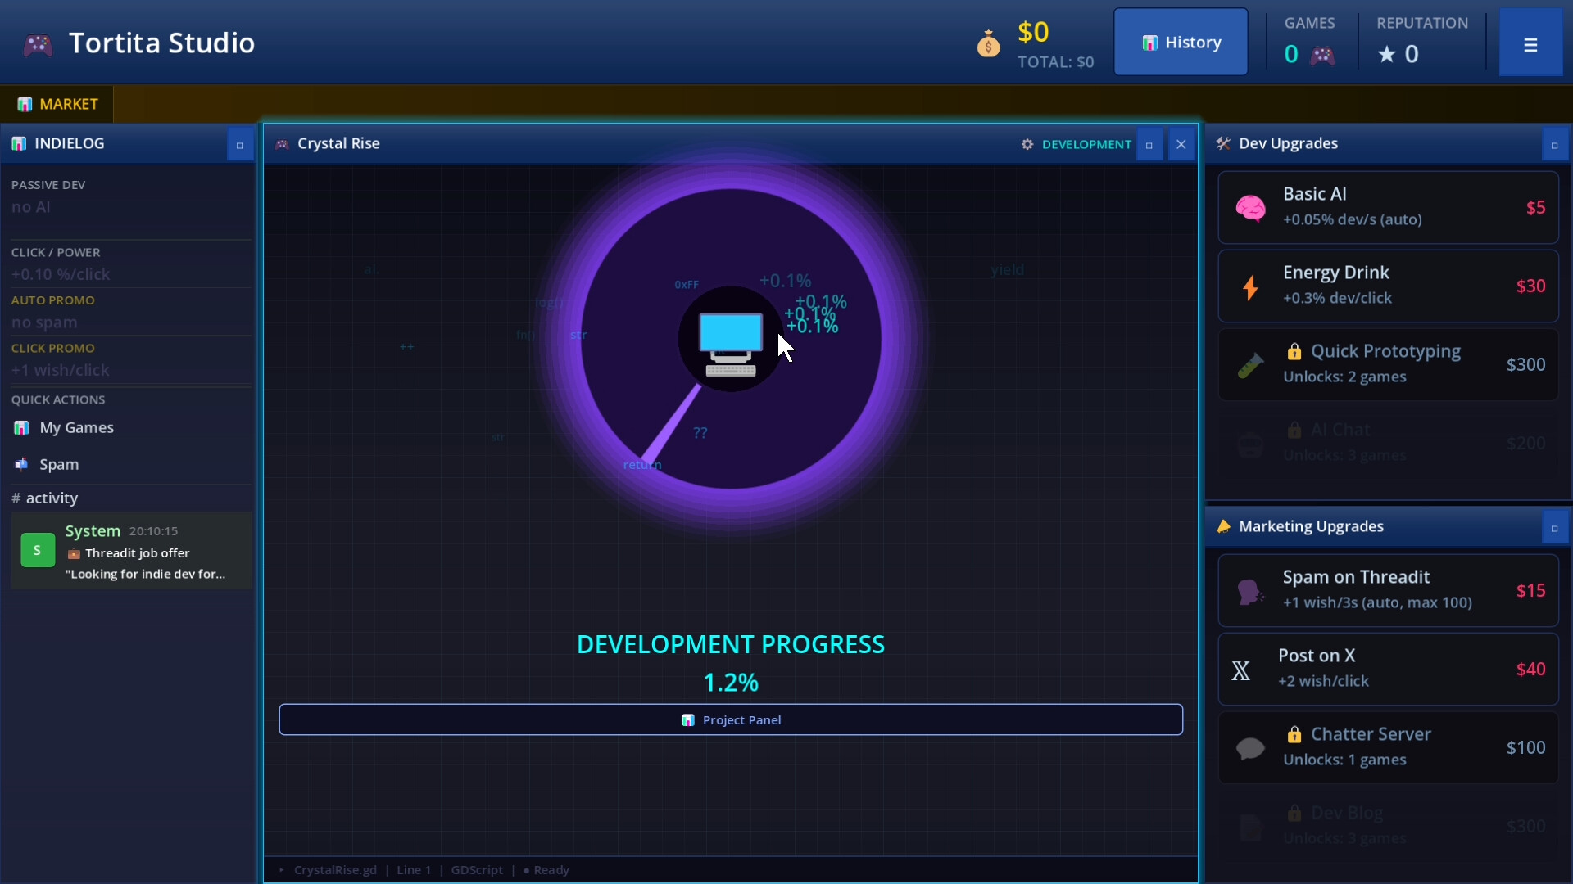Open the Project Panel button
This screenshot has height=884, width=1573.
730,720
